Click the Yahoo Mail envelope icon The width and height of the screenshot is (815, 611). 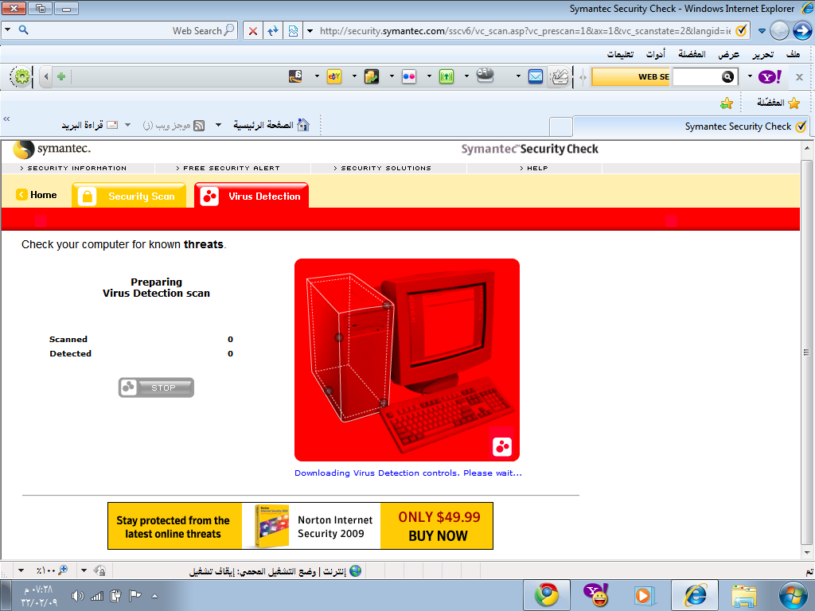click(x=536, y=76)
